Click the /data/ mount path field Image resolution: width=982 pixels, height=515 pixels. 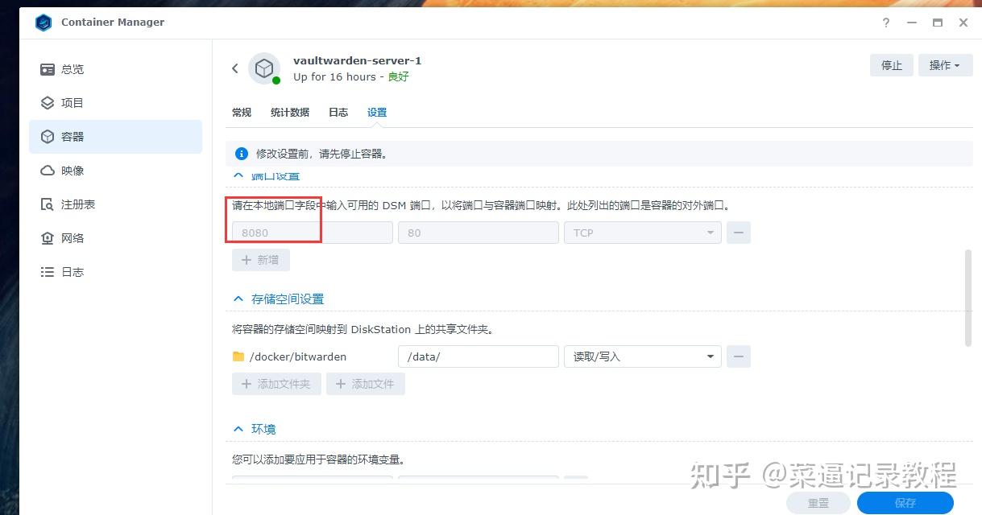pos(479,356)
